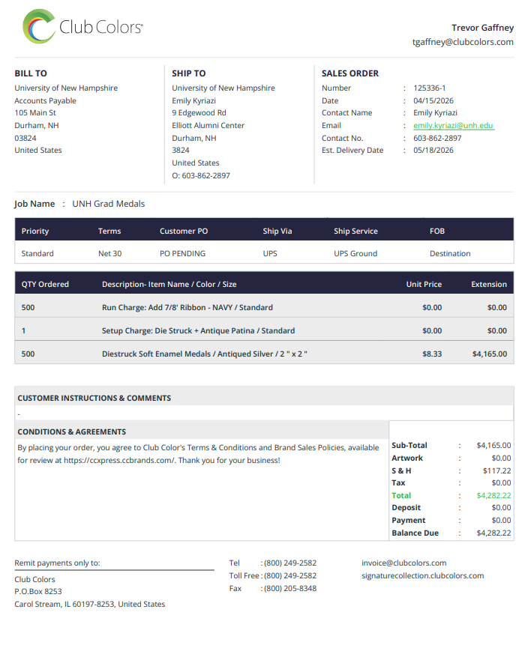This screenshot has width=528, height=663.
Task: Click the PO PENDING value
Action: pyautogui.click(x=182, y=253)
